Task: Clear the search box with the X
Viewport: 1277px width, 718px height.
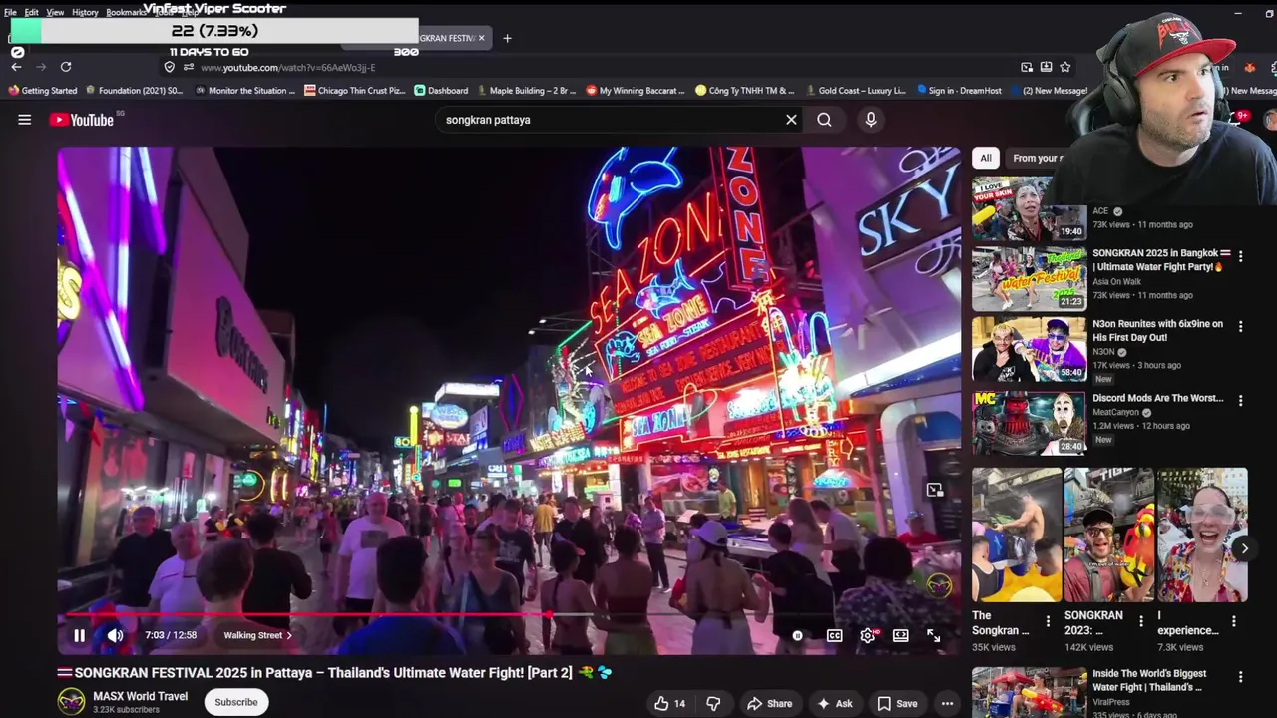Action: click(791, 120)
